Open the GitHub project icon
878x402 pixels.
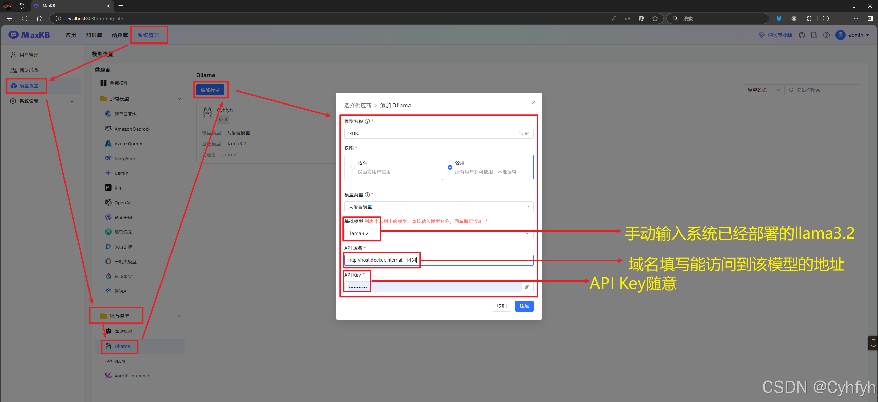802,35
